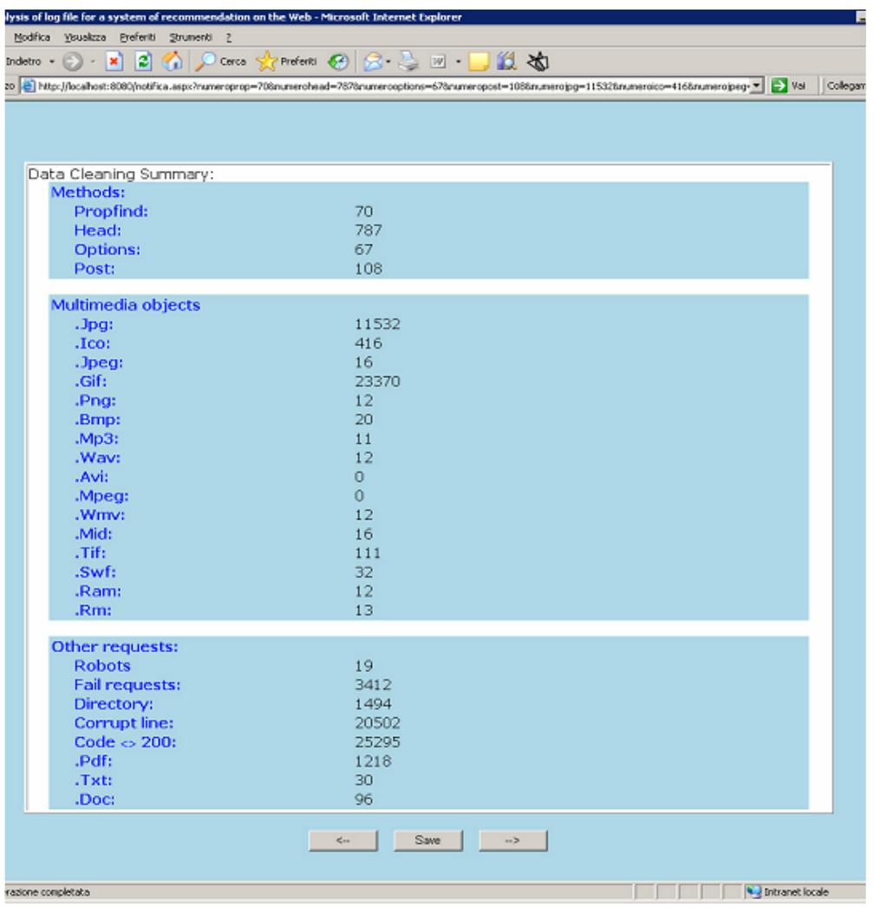
Task: Click Fail requests value 3412
Action: coord(373,686)
